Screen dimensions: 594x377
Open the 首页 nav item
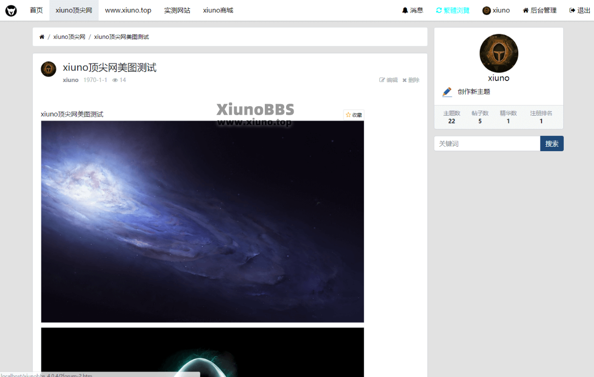point(36,10)
